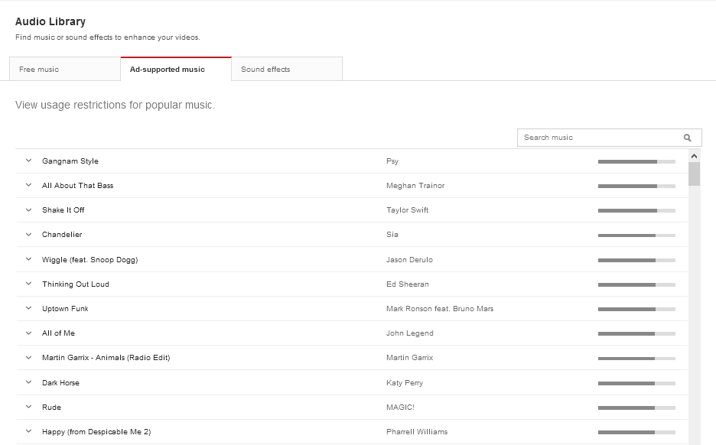Click the artist name Psy
716x445 pixels.
tap(392, 161)
